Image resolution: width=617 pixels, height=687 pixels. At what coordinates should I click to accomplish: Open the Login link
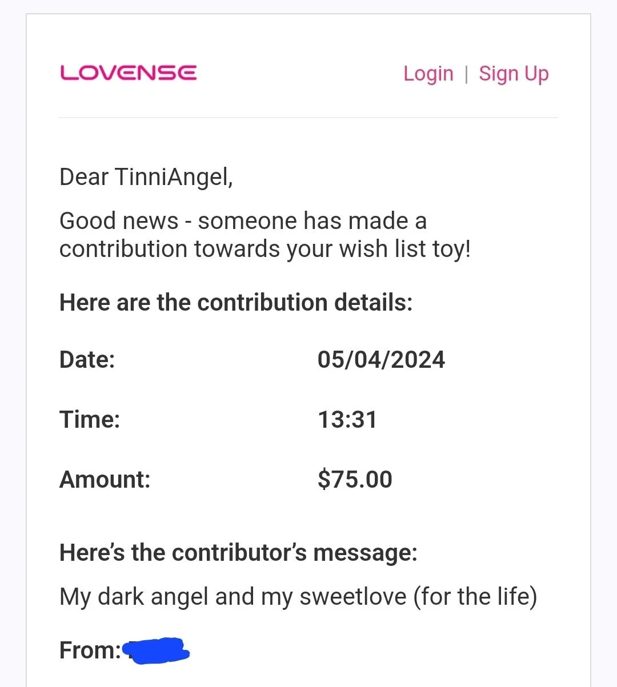(428, 74)
